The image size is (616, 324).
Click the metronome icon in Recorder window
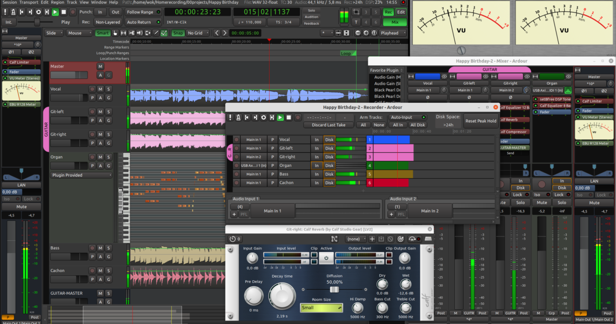point(238,117)
